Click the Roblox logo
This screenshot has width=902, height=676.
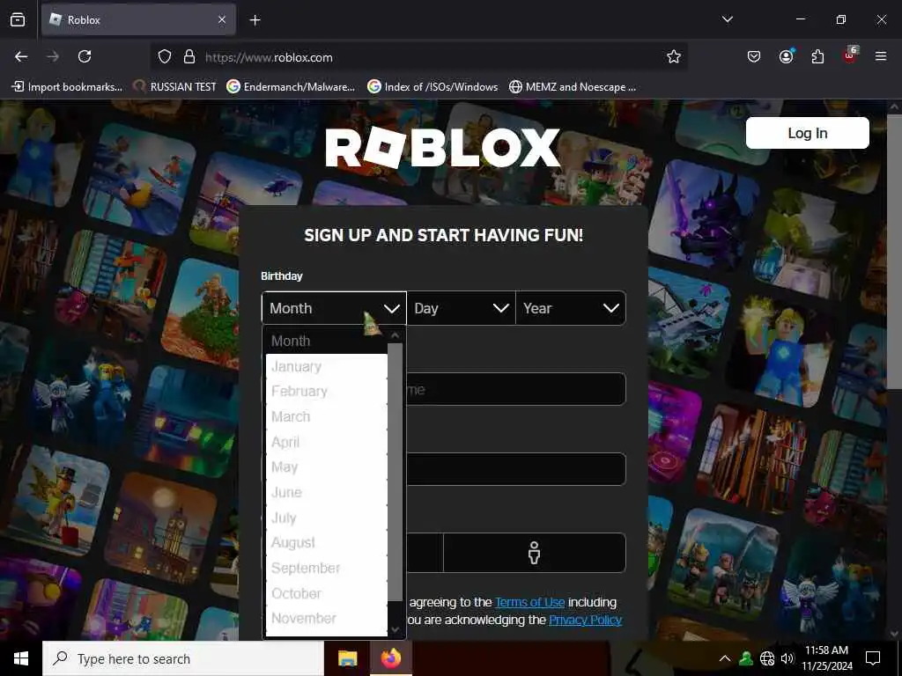pyautogui.click(x=443, y=148)
